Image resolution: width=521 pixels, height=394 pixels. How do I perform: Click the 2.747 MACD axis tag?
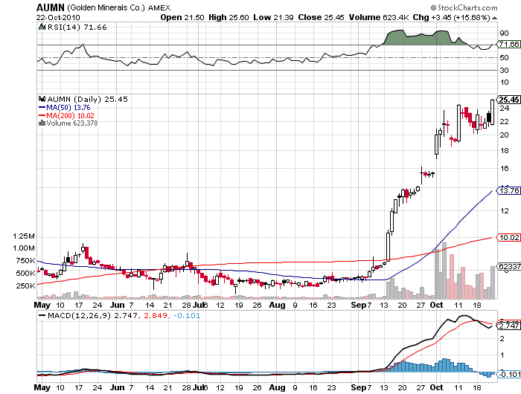click(508, 326)
